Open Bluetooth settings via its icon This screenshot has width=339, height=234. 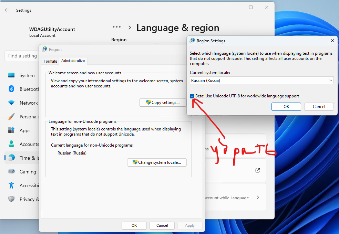11,89
